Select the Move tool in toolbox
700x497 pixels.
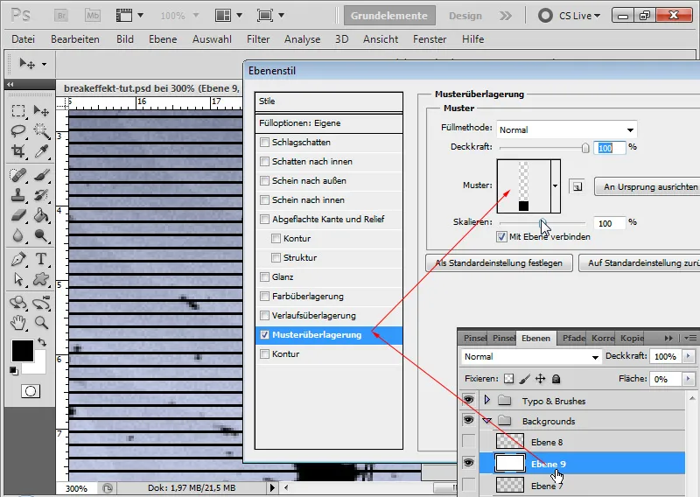[x=41, y=110]
